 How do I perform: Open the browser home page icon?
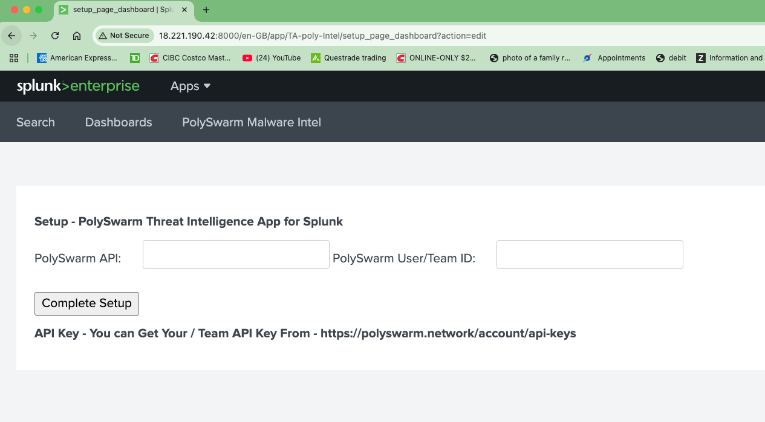(x=77, y=36)
